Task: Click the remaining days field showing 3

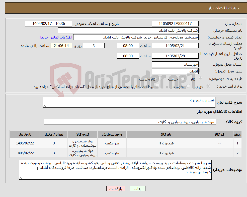Action: point(94,46)
